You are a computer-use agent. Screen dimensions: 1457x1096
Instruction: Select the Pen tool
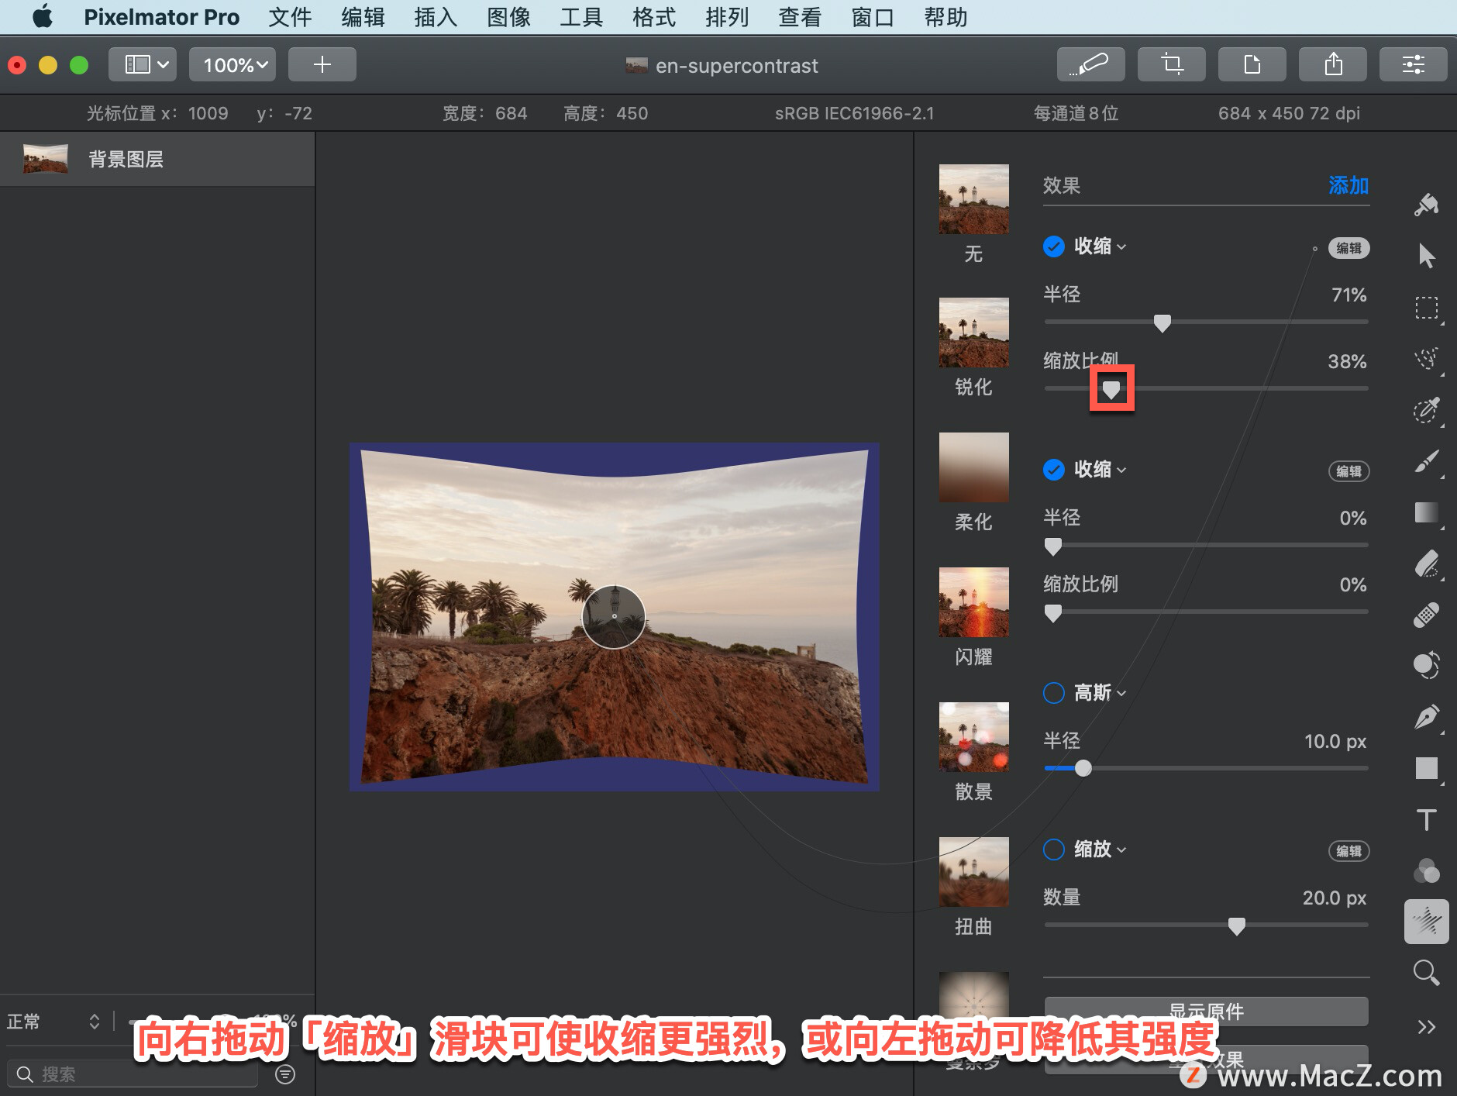[x=1426, y=717]
